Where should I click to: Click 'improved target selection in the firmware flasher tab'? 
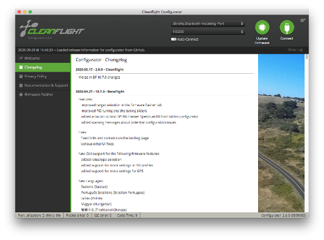click(122, 105)
